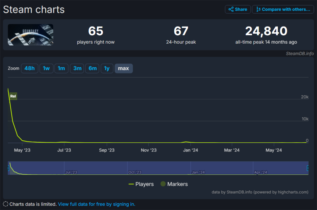Click the 65 players right now value
Viewport: 317px width, 210px height.
[x=96, y=31]
